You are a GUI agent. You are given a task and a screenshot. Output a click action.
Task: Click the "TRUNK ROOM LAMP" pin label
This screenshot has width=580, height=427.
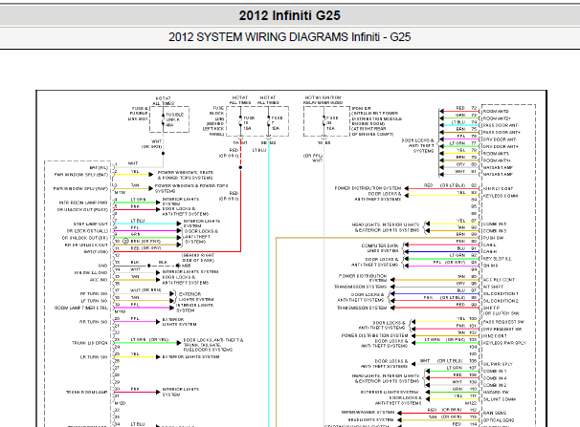(x=87, y=392)
